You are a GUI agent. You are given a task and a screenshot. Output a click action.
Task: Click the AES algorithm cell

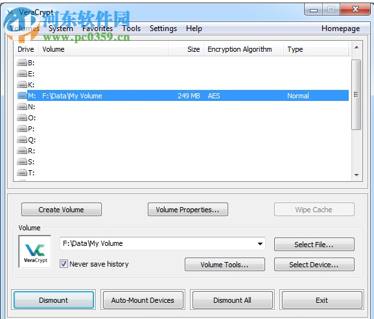214,96
